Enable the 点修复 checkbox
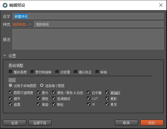Image resolution: width=167 pixels, height=129 pixels. pyautogui.click(x=57, y=72)
